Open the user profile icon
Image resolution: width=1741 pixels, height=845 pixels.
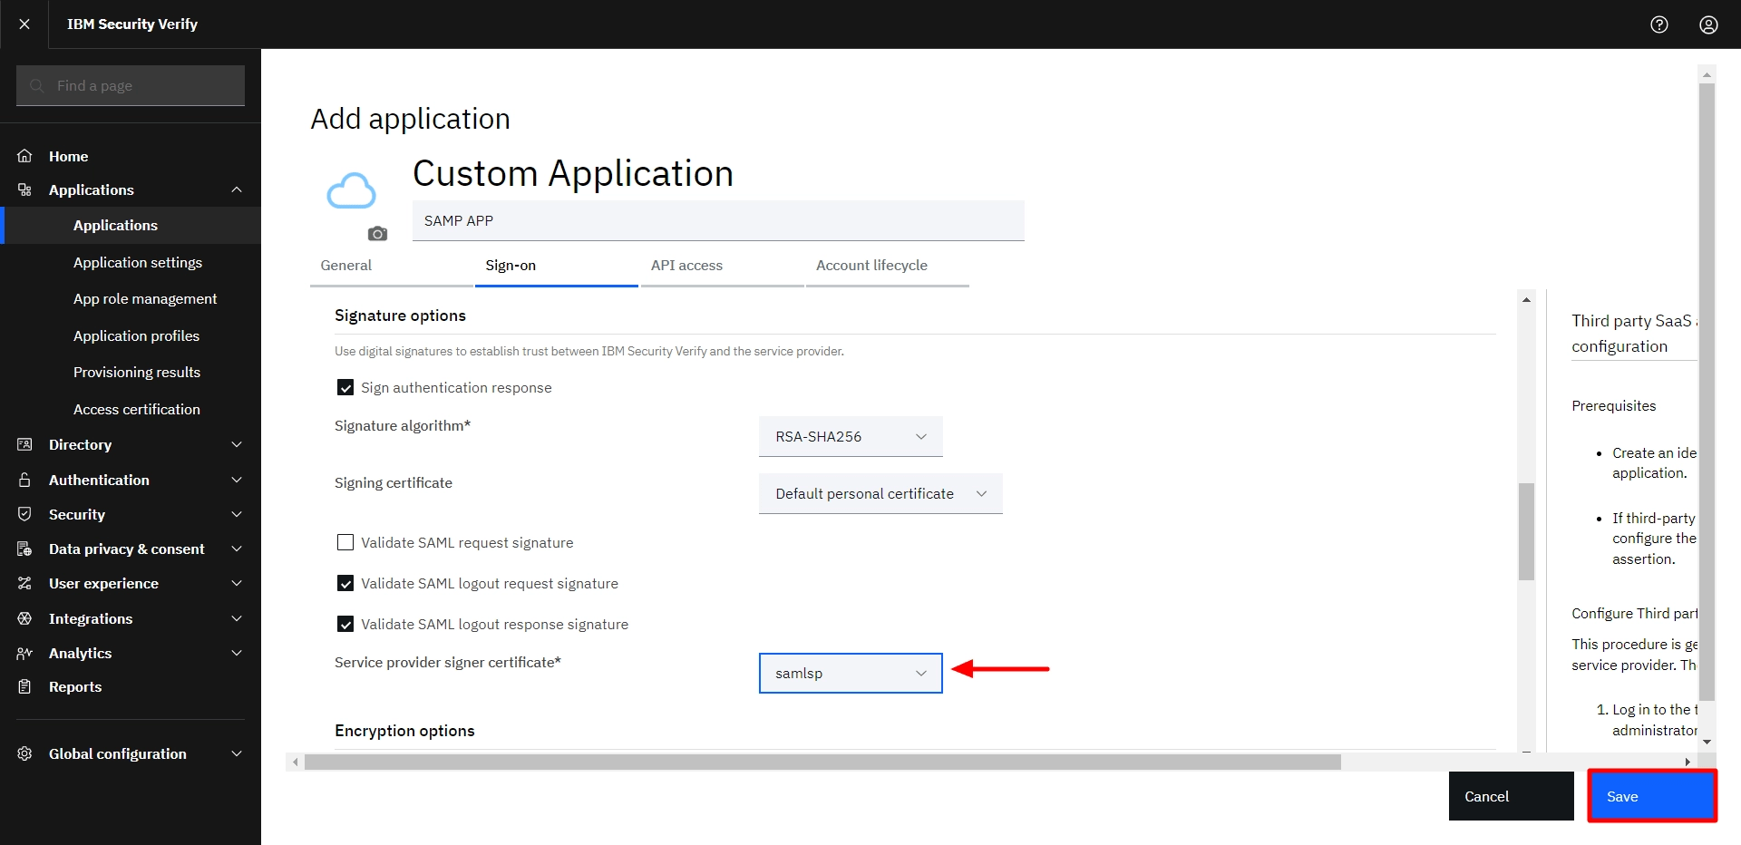(x=1708, y=24)
